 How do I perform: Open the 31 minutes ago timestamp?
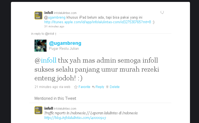[x=54, y=27]
